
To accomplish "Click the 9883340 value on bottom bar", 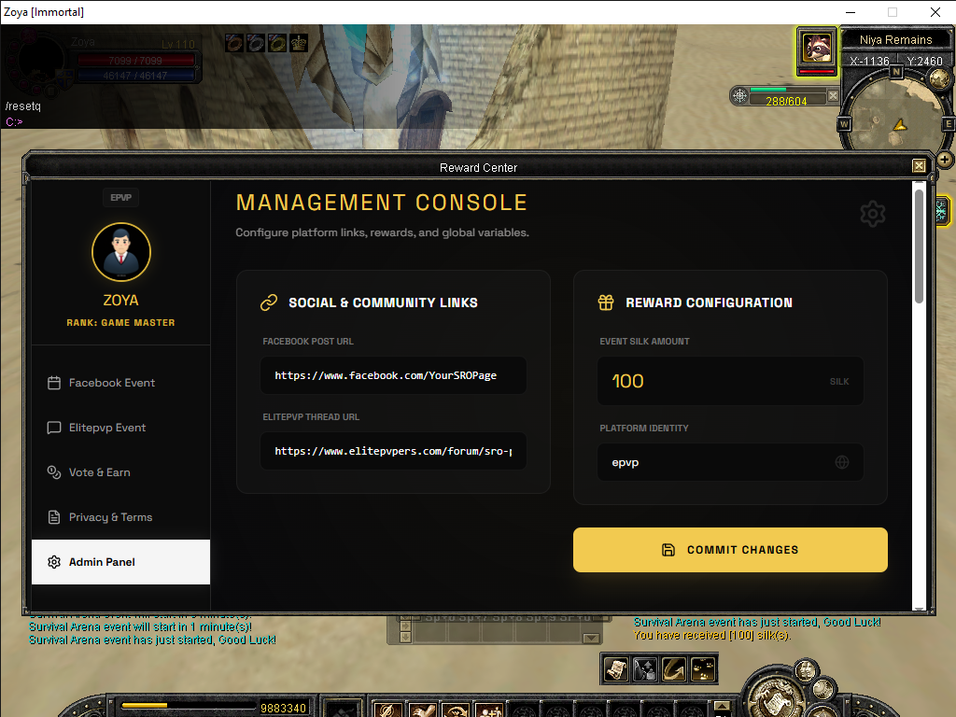I will [283, 708].
